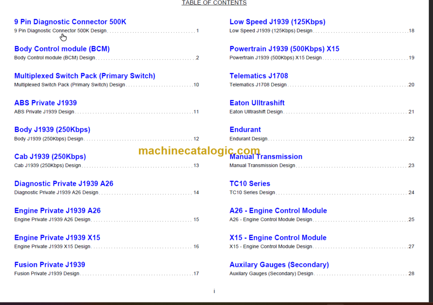
Task: Click the machinecatalogic.com watermark
Action: pyautogui.click(x=197, y=150)
